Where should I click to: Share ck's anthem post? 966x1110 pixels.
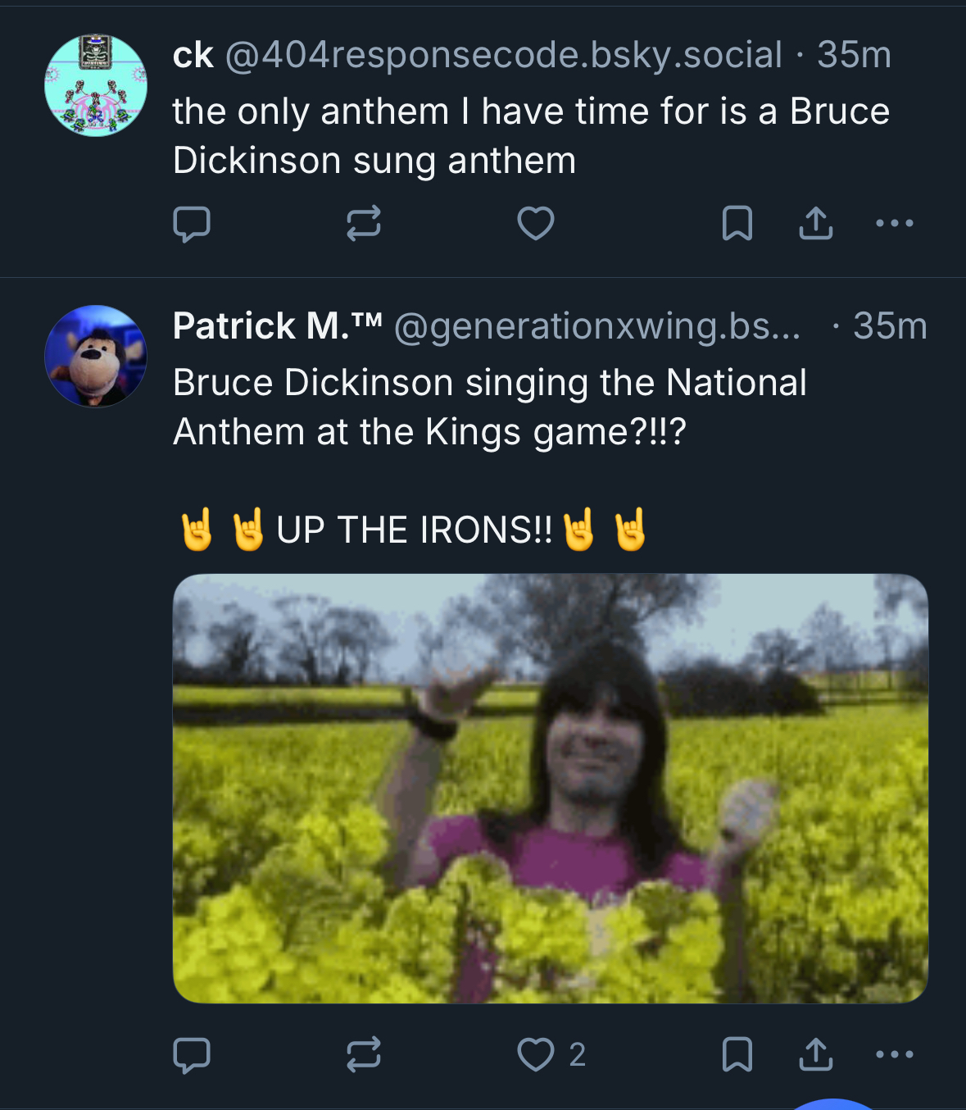(815, 223)
